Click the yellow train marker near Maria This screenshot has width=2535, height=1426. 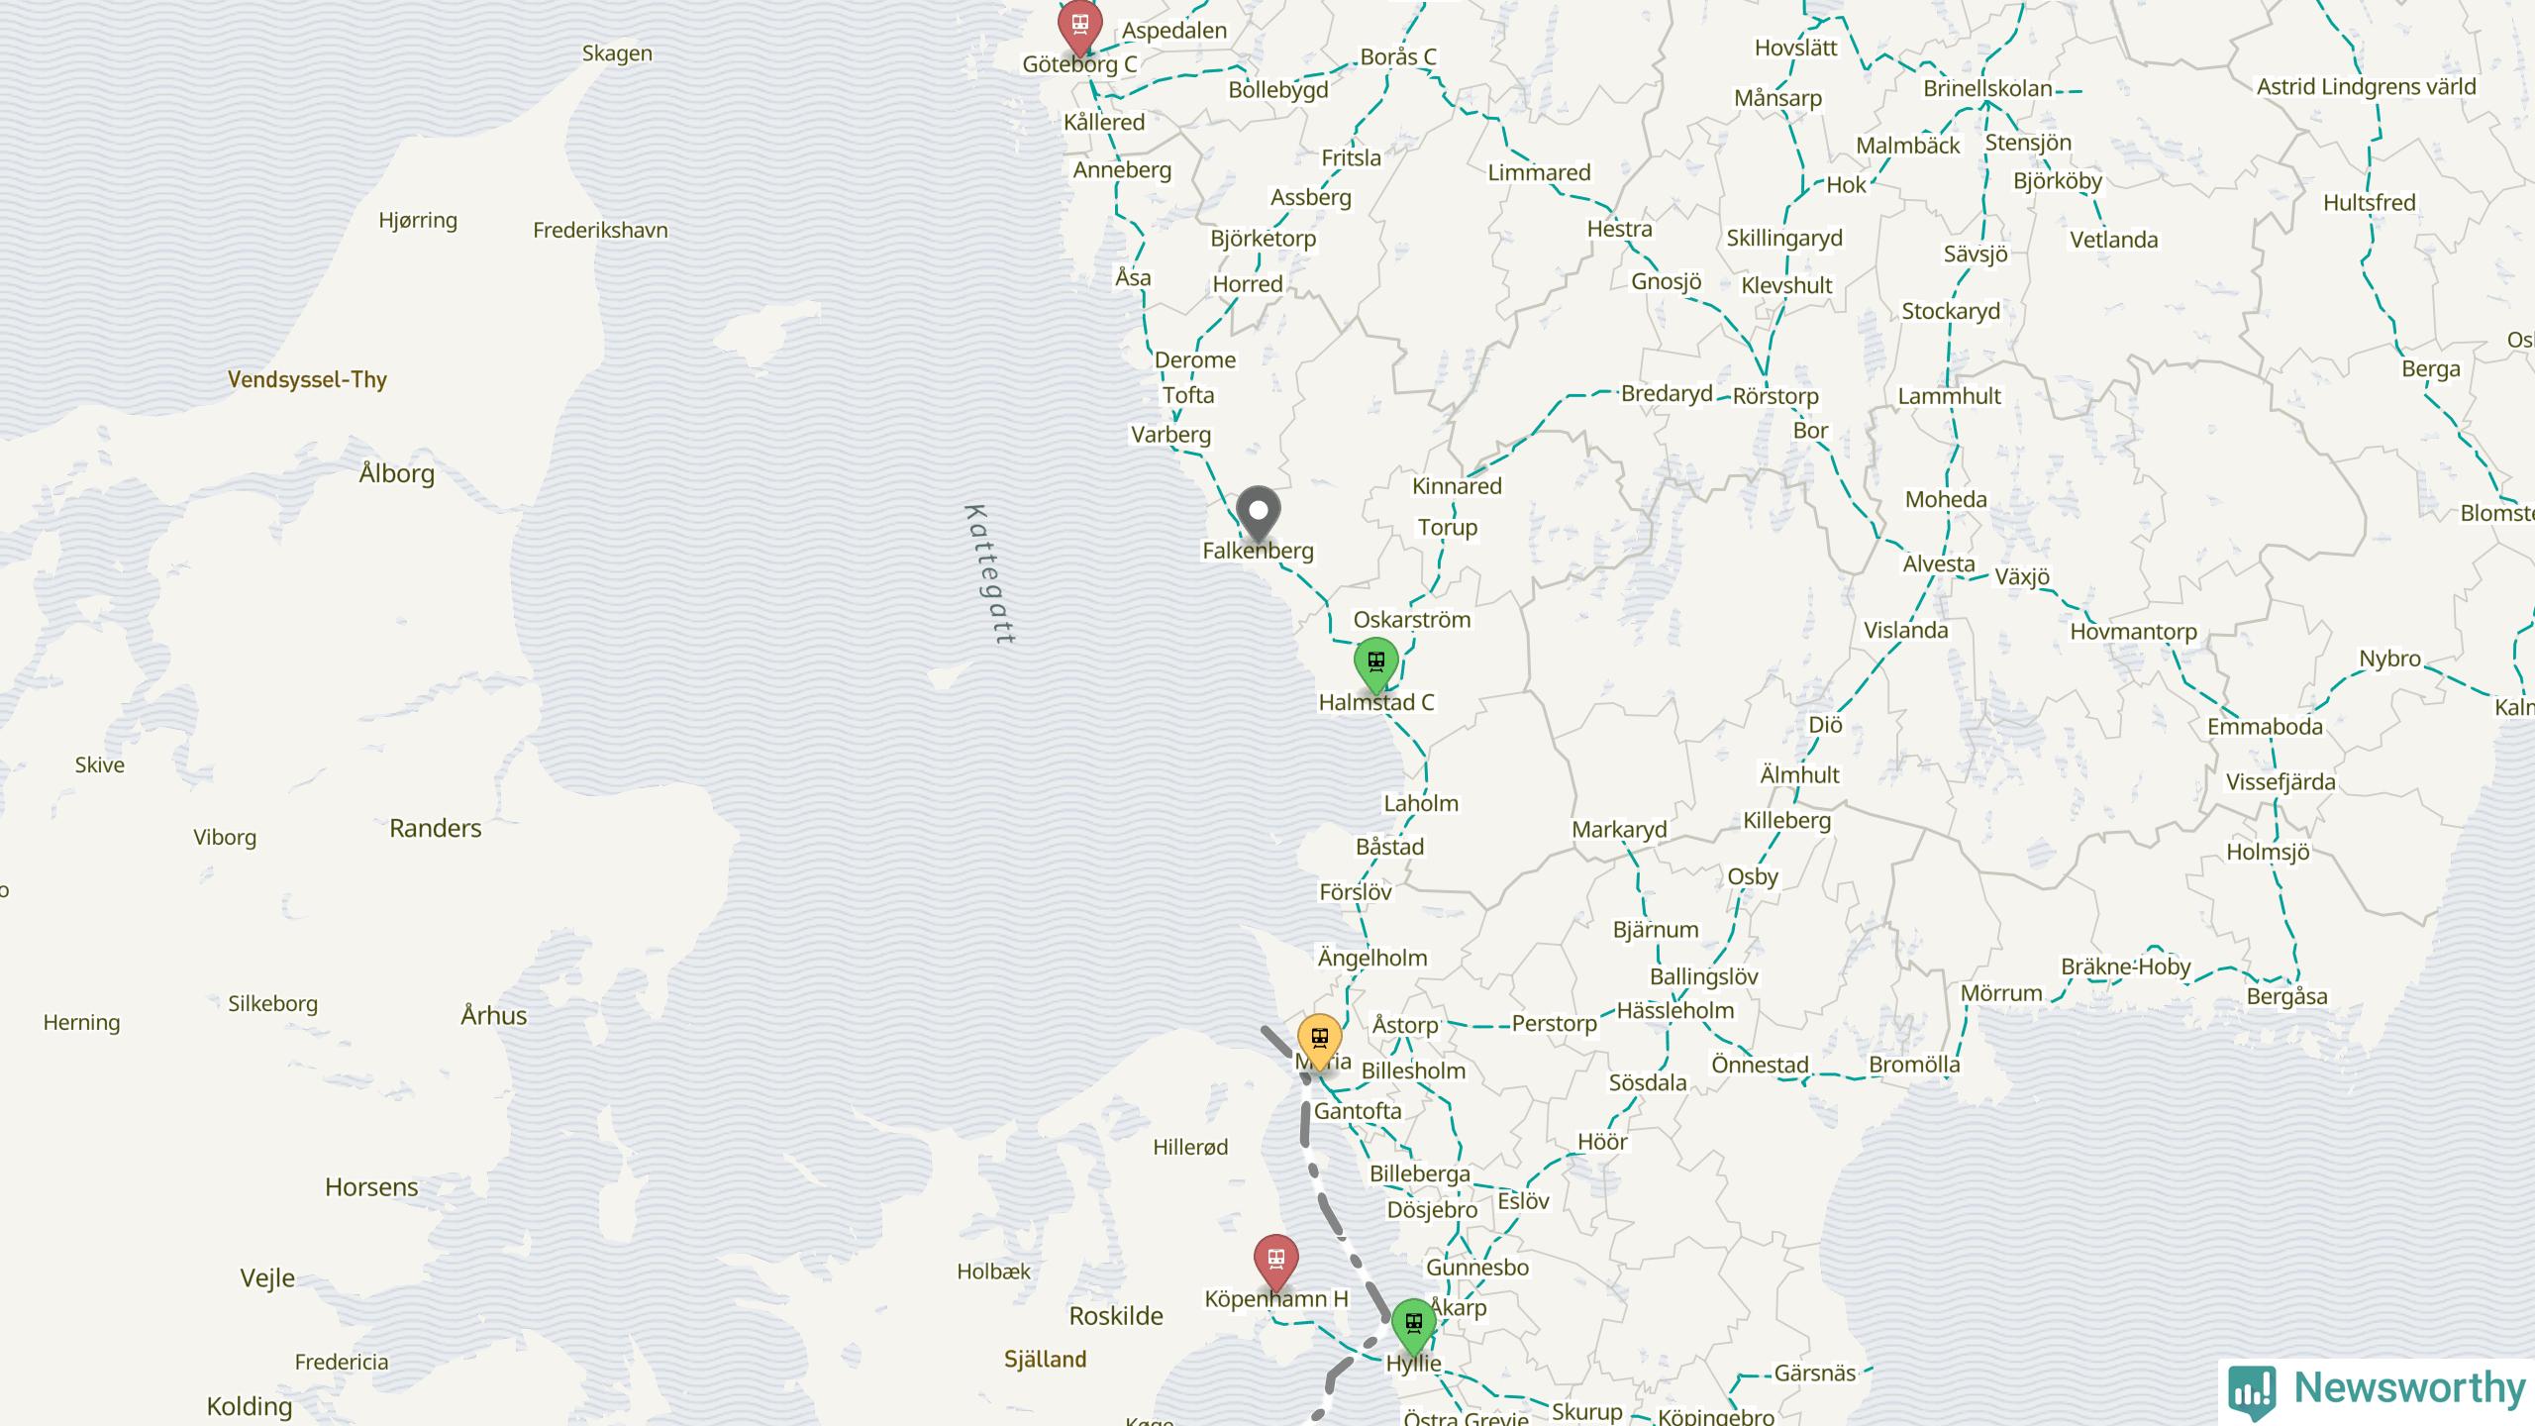pos(1319,1042)
